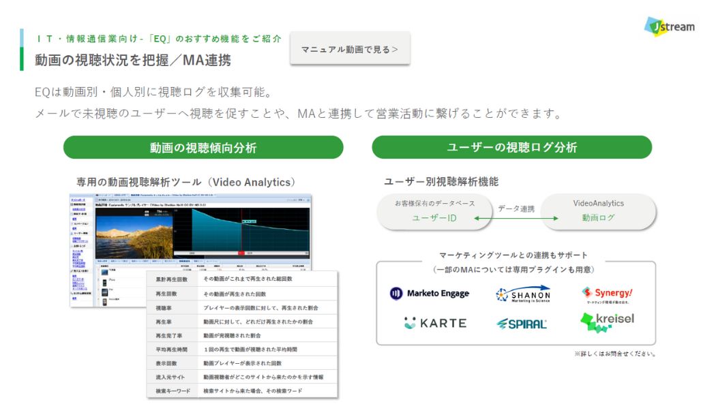
Task: Select the 表示回数 table row
Action: click(x=243, y=363)
